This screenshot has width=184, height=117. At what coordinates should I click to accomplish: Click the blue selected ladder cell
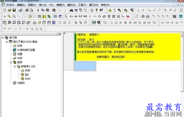coord(85,66)
